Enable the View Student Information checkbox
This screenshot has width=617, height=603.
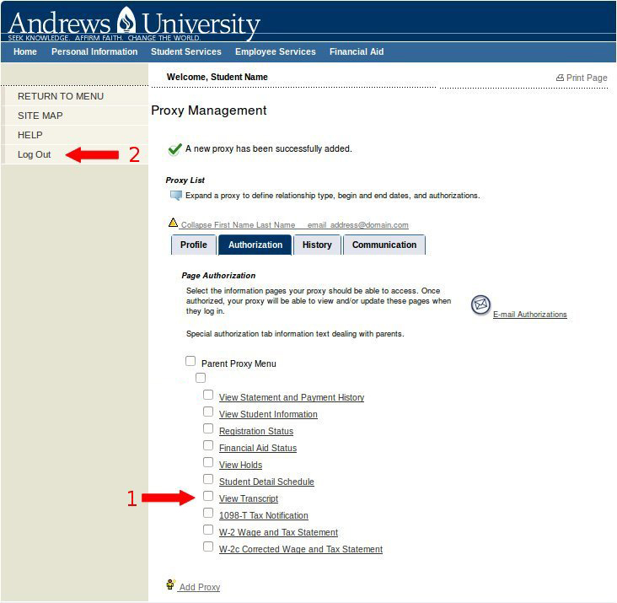click(208, 412)
